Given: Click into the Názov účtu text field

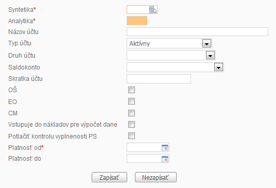Looking at the screenshot, I should [x=197, y=32].
